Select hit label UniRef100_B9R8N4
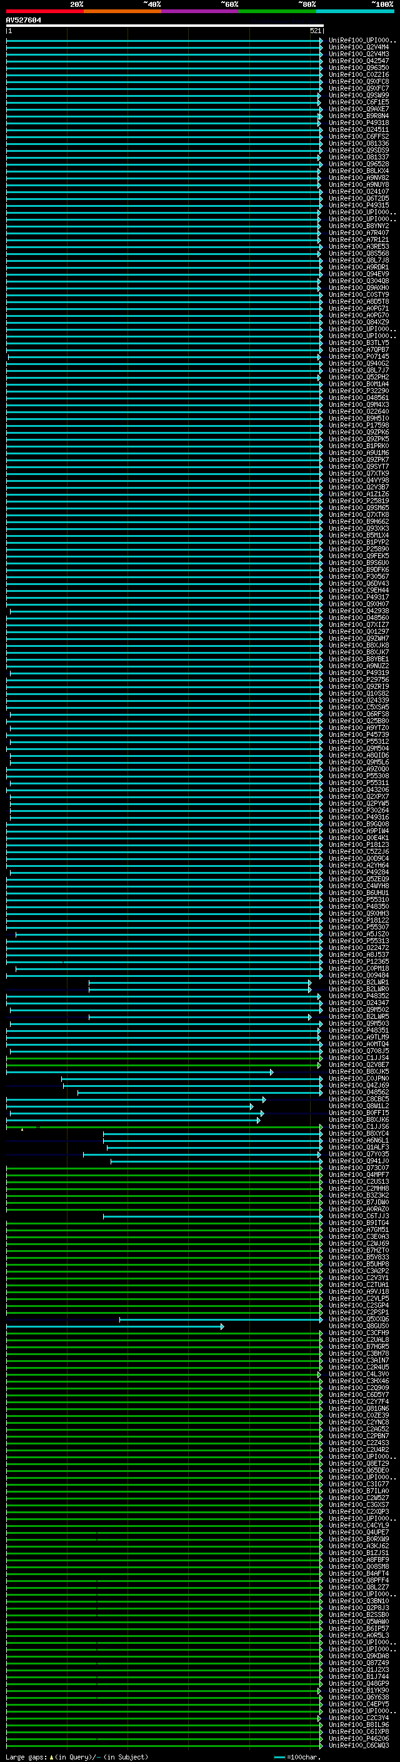The image size is (400, 1762). (x=358, y=116)
